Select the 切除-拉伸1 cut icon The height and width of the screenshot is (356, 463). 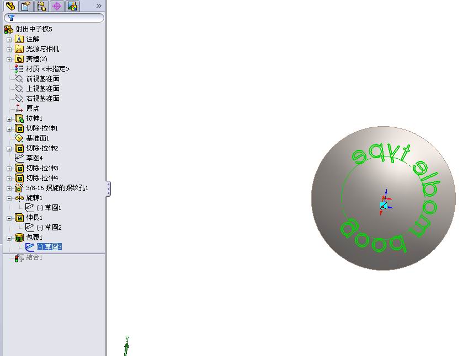[x=19, y=128]
